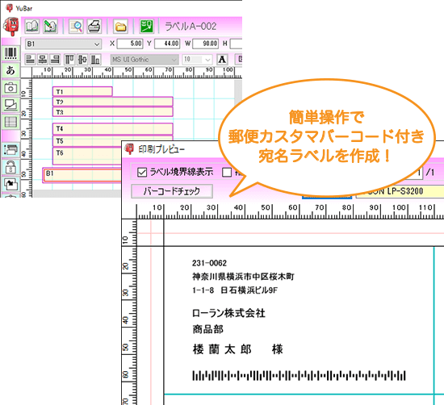Click the customer barcode in preview

[x=299, y=376]
